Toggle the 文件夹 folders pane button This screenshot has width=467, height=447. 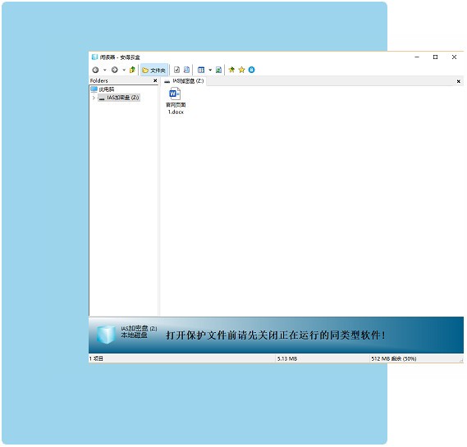pos(154,71)
